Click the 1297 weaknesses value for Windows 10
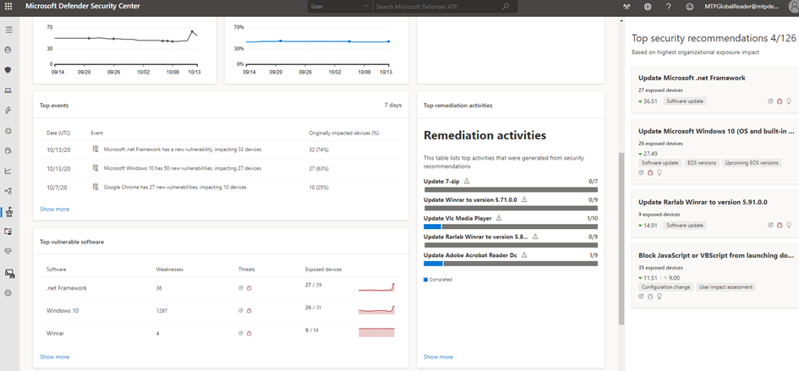This screenshot has height=371, width=799. coord(161,310)
